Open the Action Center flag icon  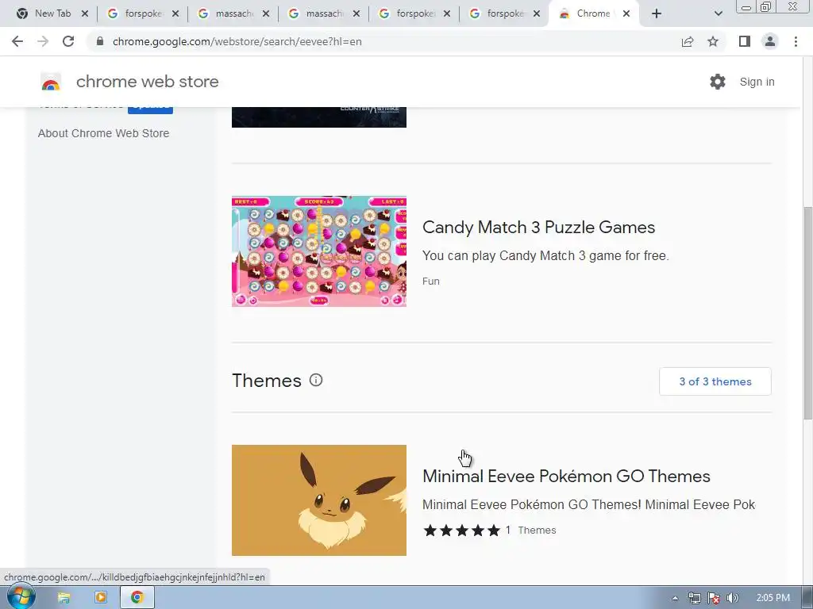(714, 598)
